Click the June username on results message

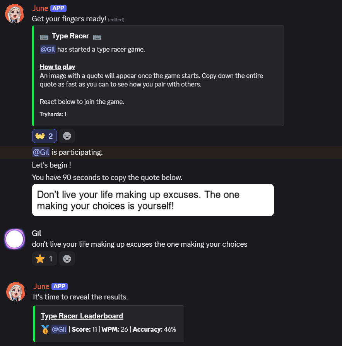point(41,286)
